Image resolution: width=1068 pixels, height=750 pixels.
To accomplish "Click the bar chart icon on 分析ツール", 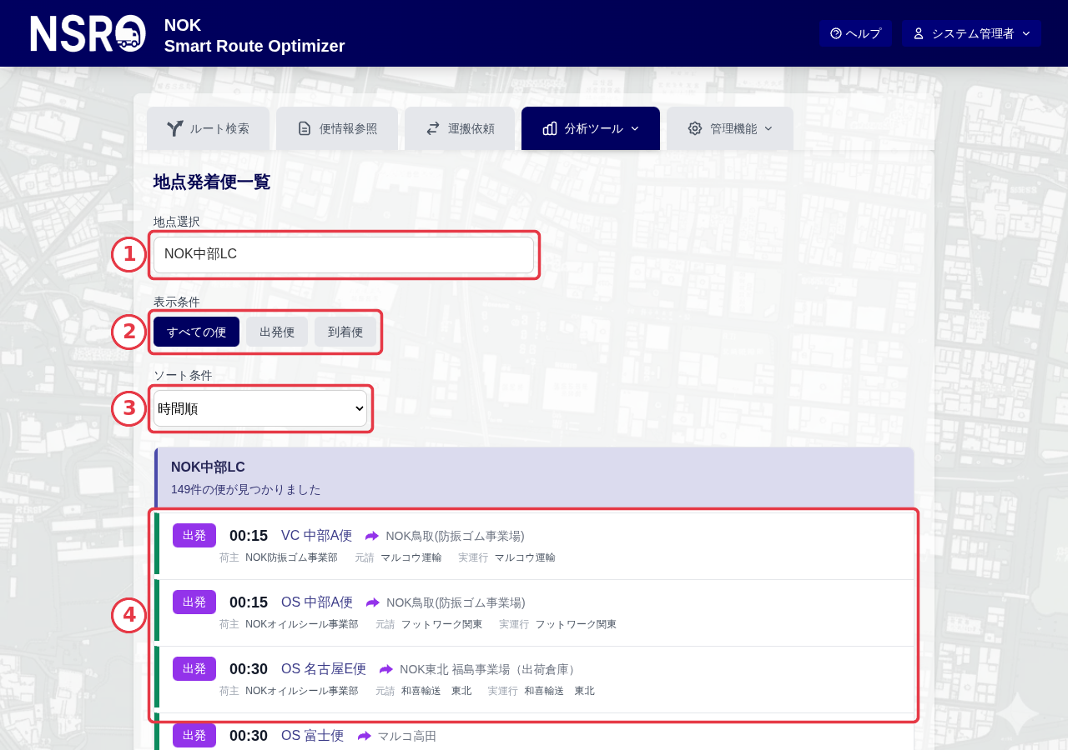I will [x=550, y=128].
